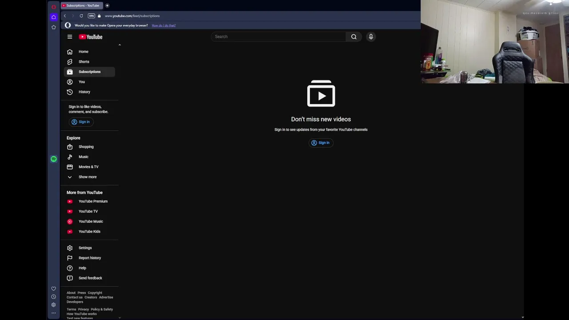
Task: Click the YouTube Kids icon
Action: [x=70, y=232]
